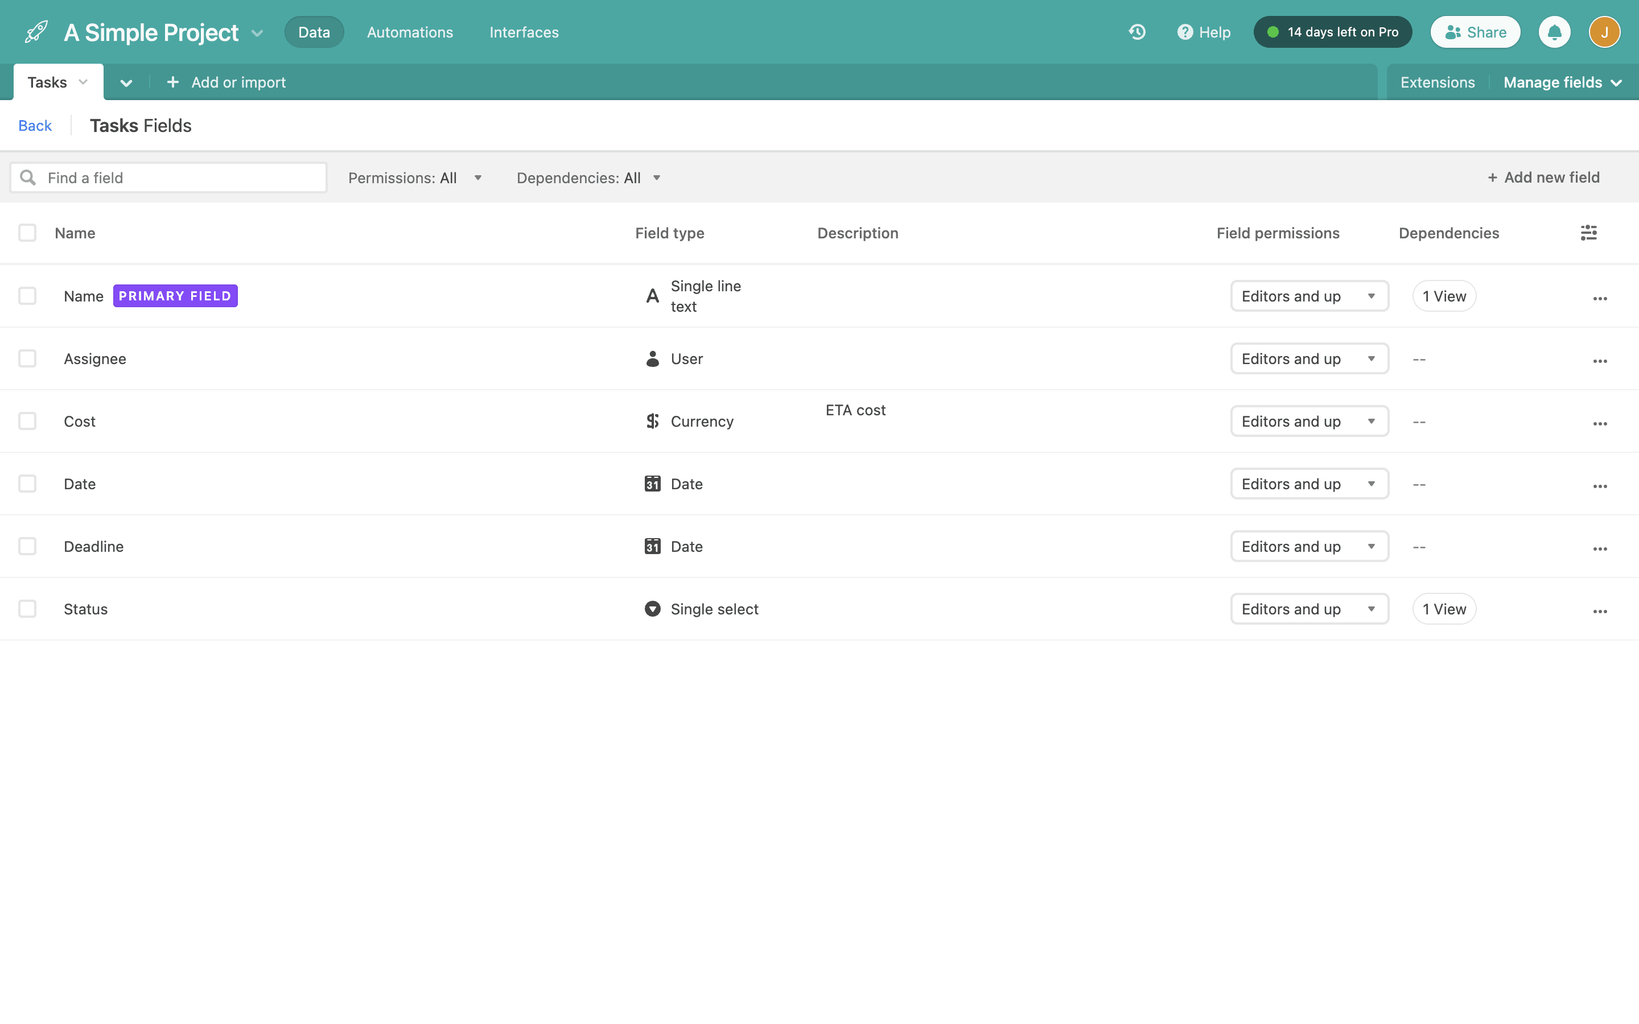This screenshot has height=1024, width=1639.
Task: Open more options for Name field
Action: (x=1600, y=299)
